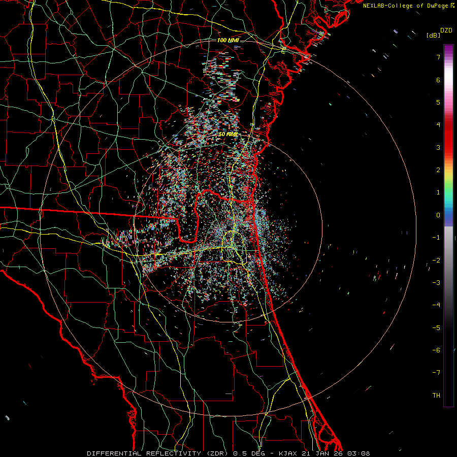Screen dimensions: 457x457
Task: Click the -6 value on color scale
Action: click(x=436, y=350)
